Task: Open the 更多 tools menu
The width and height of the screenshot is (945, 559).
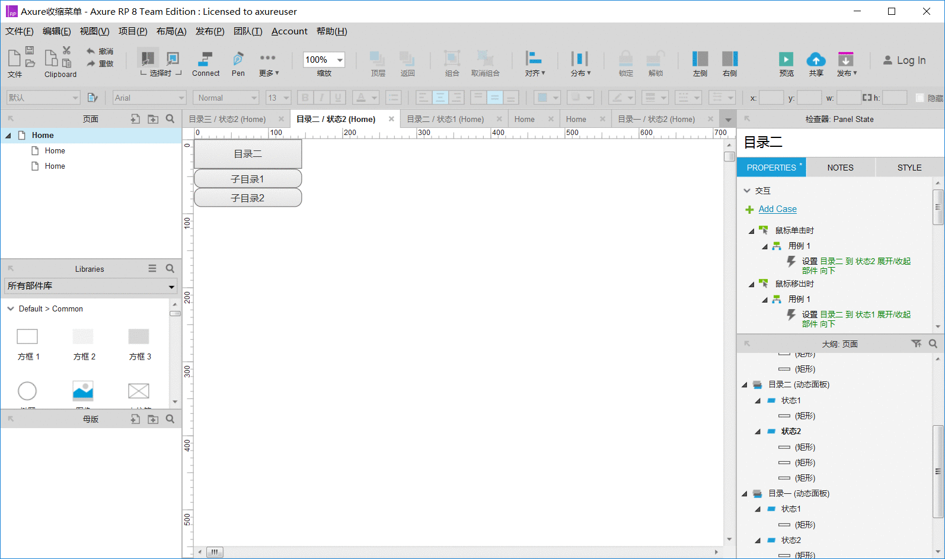Action: click(268, 64)
